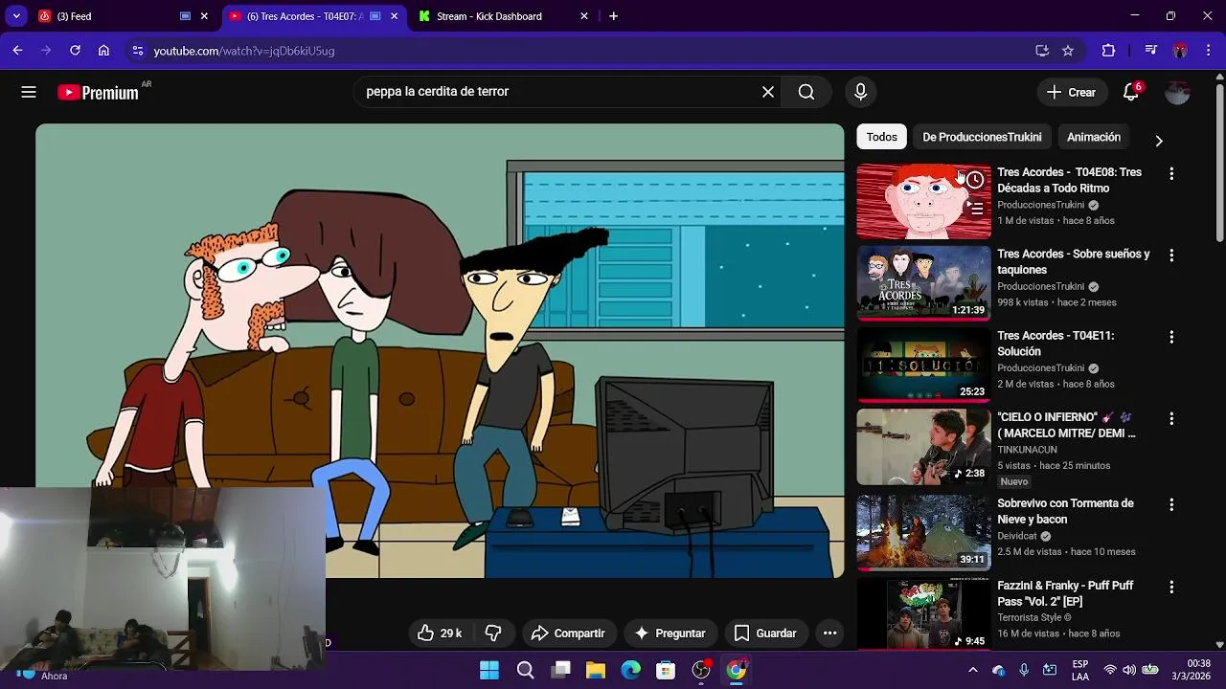Close the Kick Dashboard tab
Viewport: 1226px width, 689px height.
584,16
